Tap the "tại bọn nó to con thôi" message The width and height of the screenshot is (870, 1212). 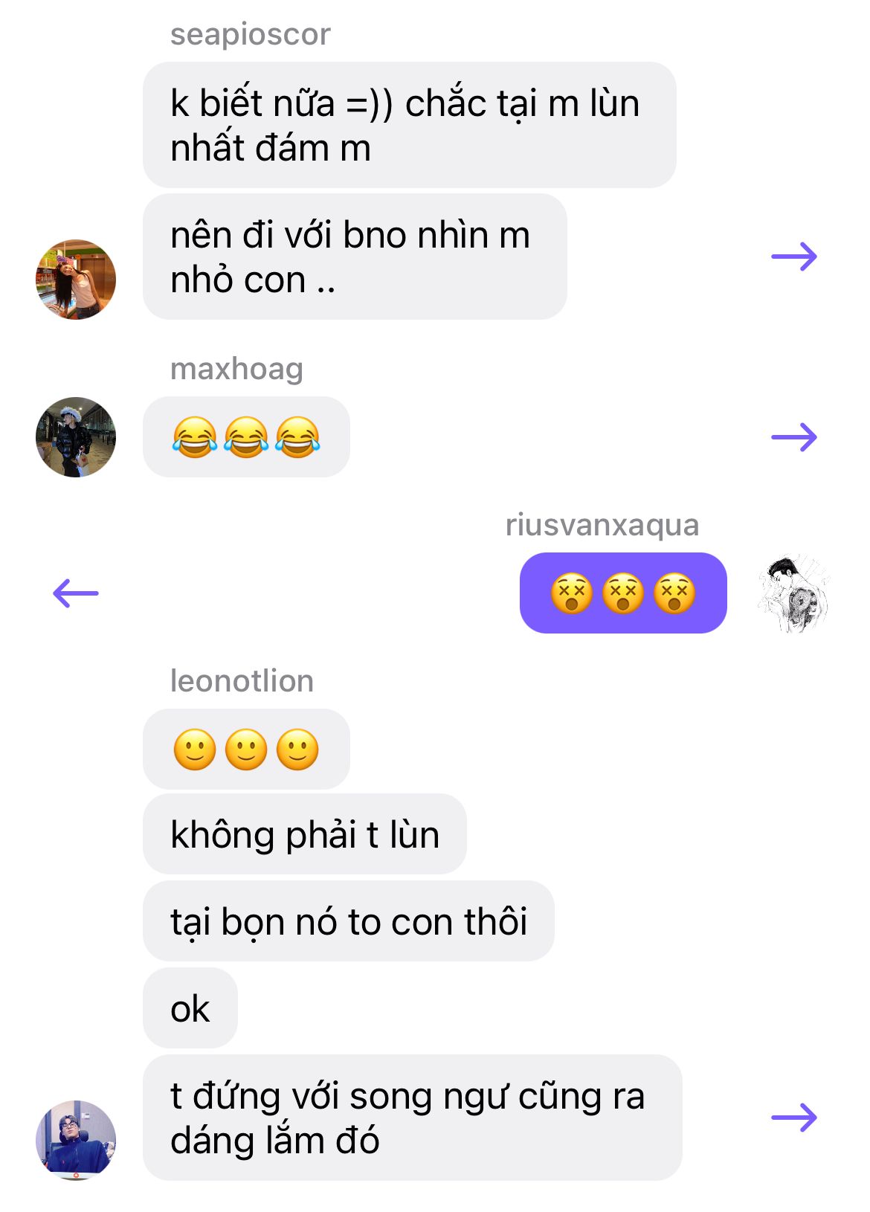pos(349,921)
